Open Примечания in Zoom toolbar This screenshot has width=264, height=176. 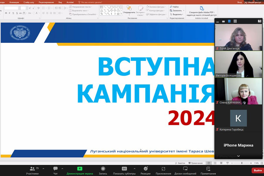pyautogui.click(x=208, y=171)
